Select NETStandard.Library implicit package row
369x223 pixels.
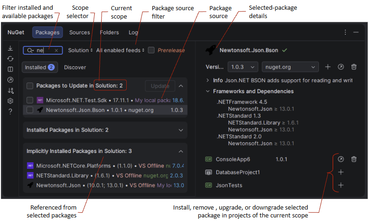[105, 176]
